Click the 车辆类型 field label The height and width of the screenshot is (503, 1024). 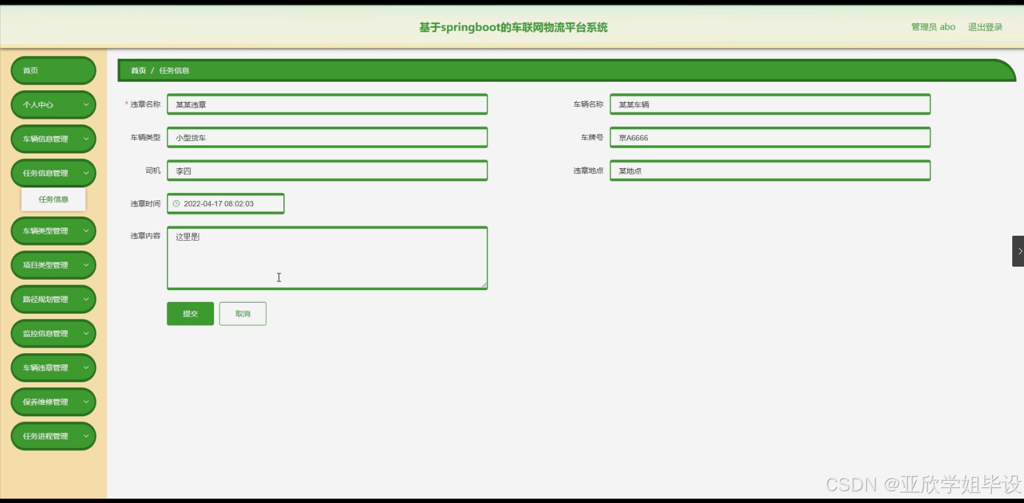145,137
